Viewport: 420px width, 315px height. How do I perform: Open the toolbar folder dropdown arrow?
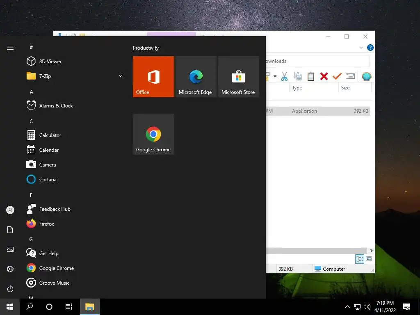coord(275,76)
